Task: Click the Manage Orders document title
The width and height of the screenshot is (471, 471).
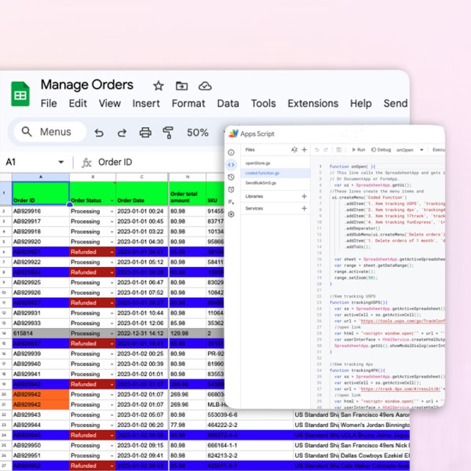Action: (x=87, y=85)
